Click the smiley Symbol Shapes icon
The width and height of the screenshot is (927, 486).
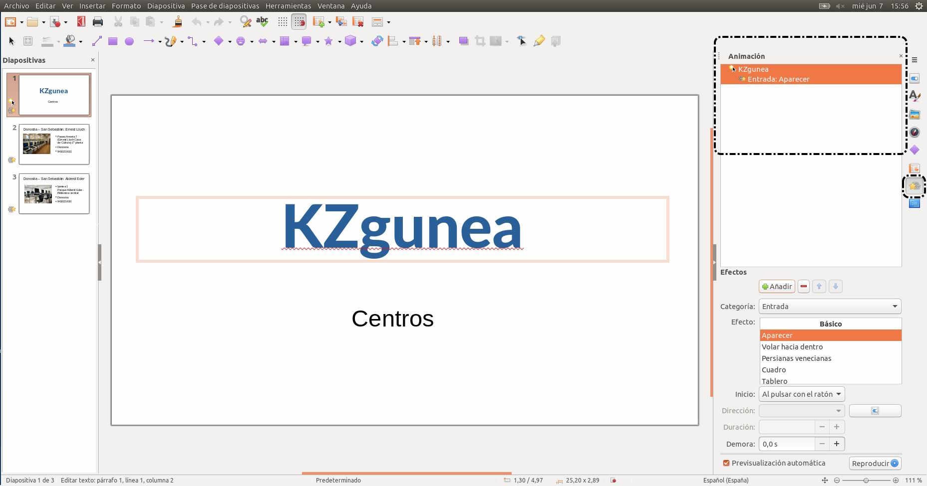pos(241,41)
